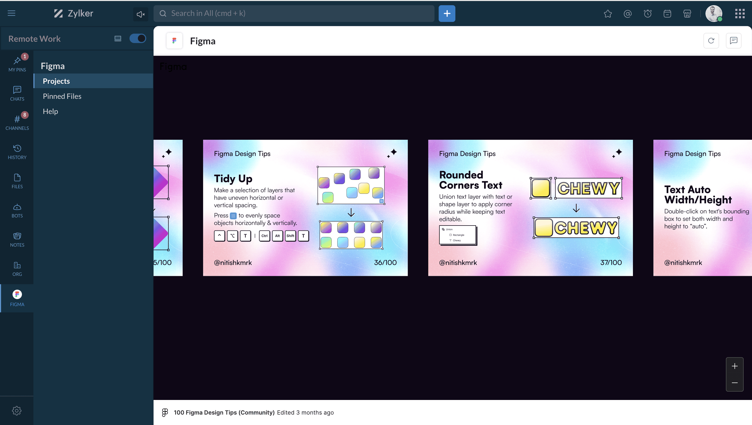Open calendar icon in top bar
Image resolution: width=752 pixels, height=425 pixels.
[667, 14]
